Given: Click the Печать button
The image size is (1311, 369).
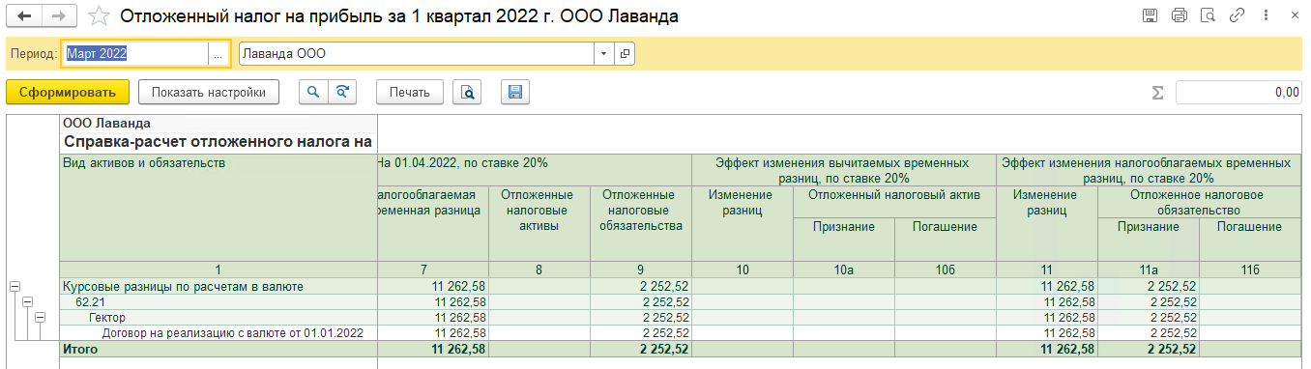Looking at the screenshot, I should 410,92.
